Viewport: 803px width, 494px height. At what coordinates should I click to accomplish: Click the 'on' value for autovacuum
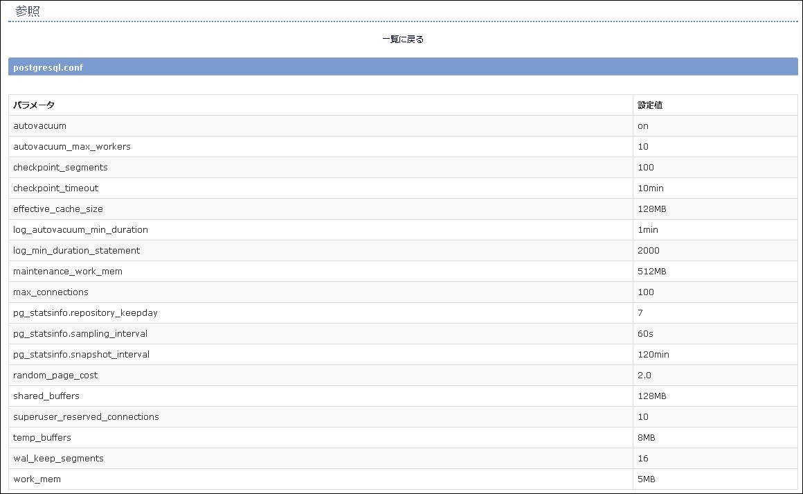click(643, 126)
